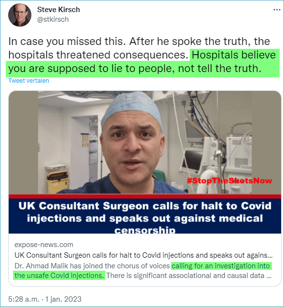Click the highlighted 'Hospitals believe' tweet sentence

142,62
